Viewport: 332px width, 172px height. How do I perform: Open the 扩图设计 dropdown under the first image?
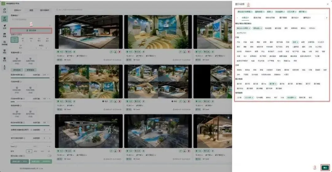click(82, 56)
